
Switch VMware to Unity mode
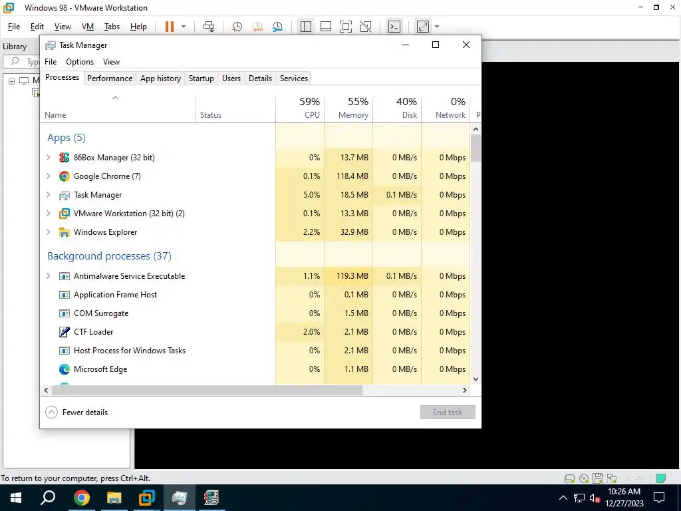(366, 27)
